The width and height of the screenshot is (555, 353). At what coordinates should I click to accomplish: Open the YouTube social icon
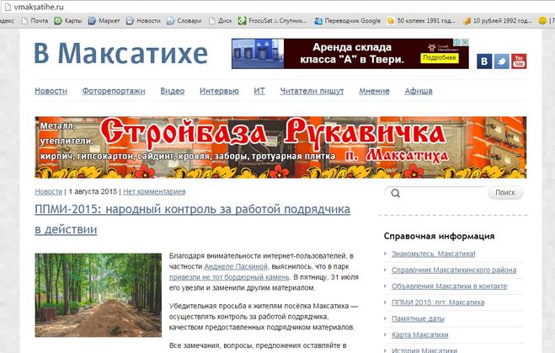tap(519, 61)
